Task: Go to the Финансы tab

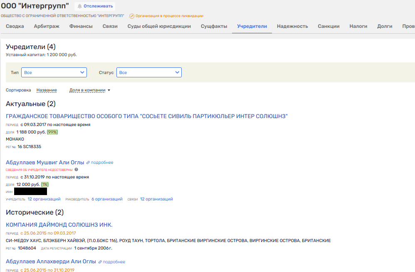Action: (x=81, y=26)
